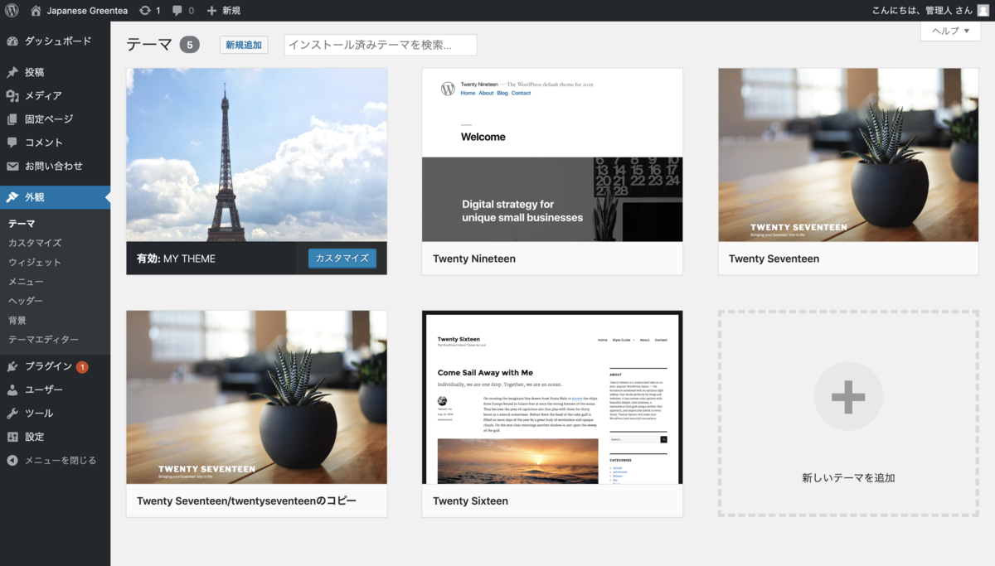Screen dimensions: 995x566
Task: Click the 設定 settings icon
Action: (x=12, y=437)
